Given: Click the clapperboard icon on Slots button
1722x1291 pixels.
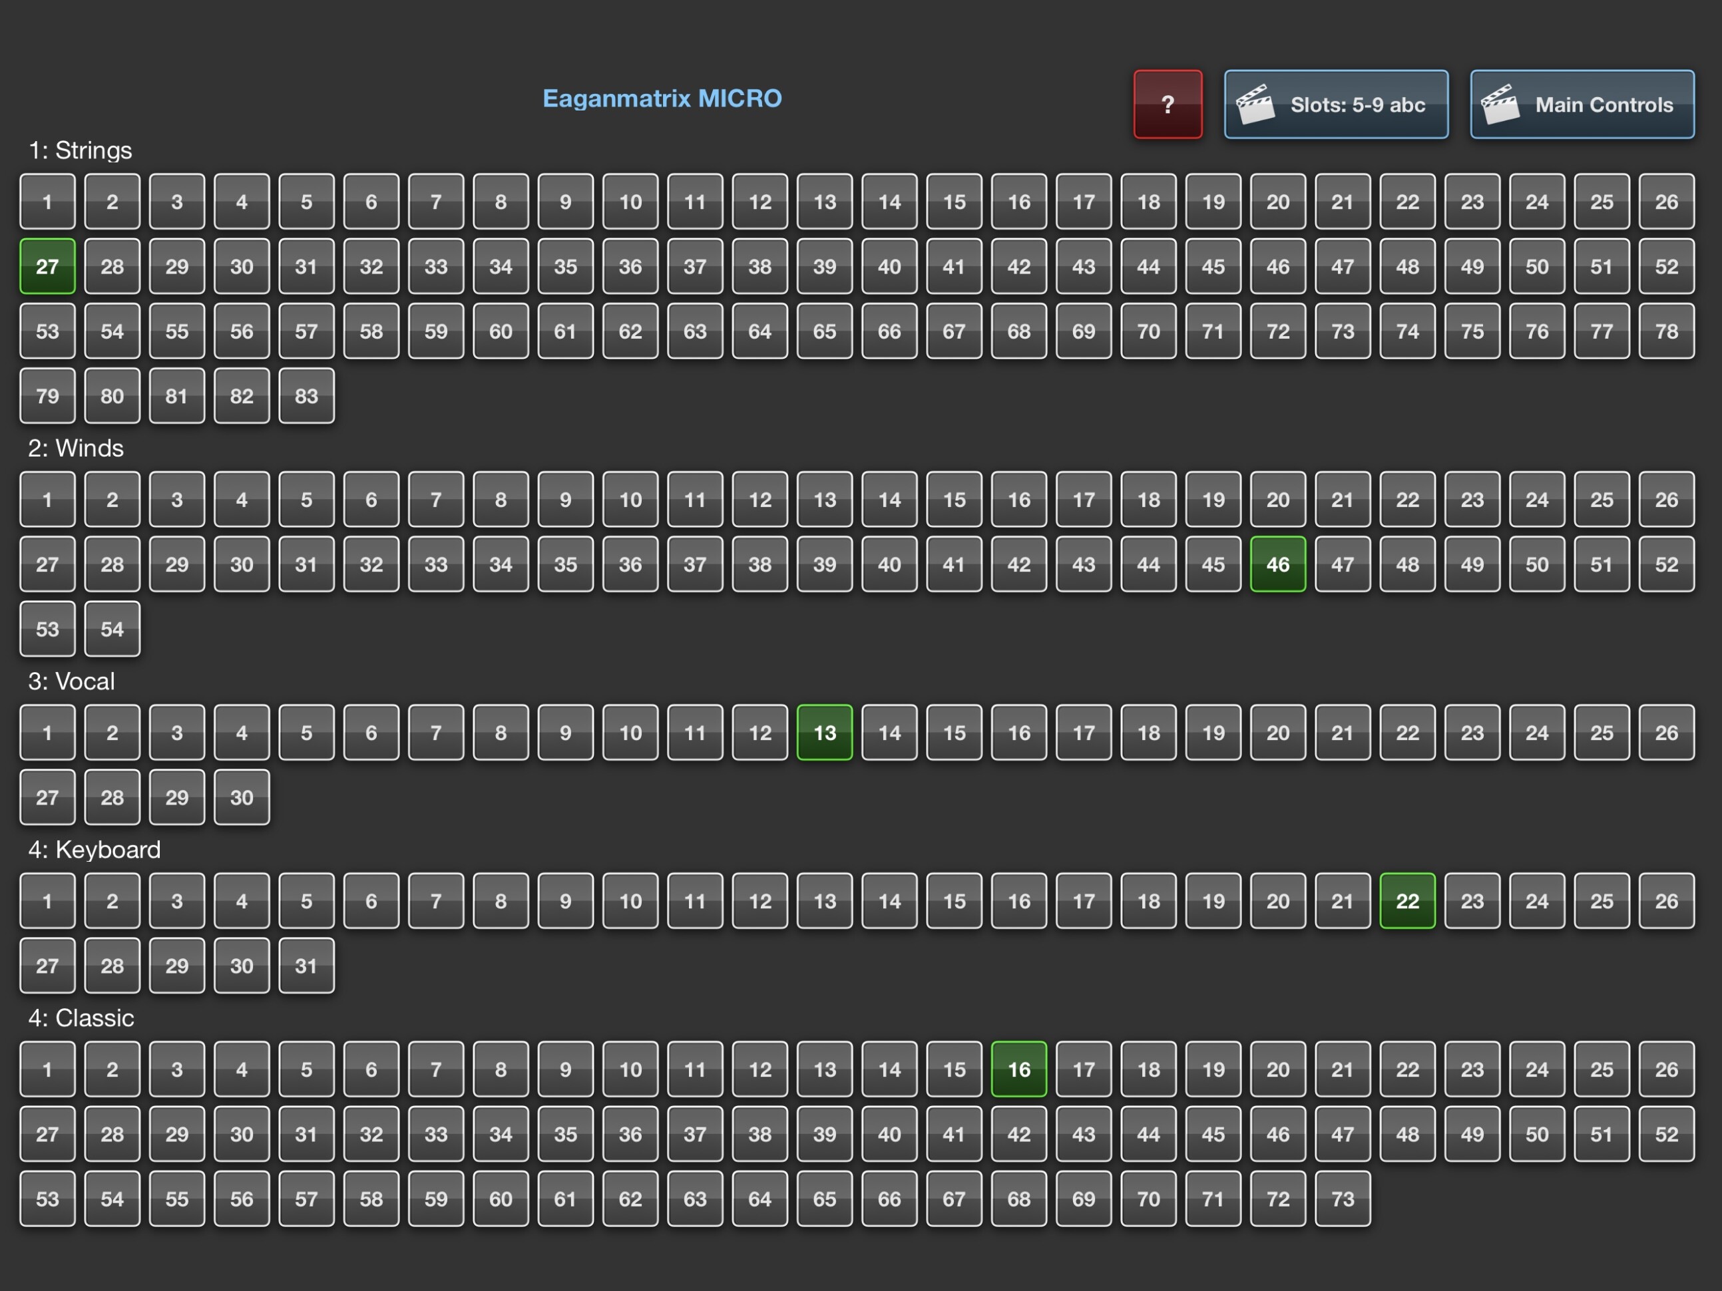Looking at the screenshot, I should [1255, 104].
